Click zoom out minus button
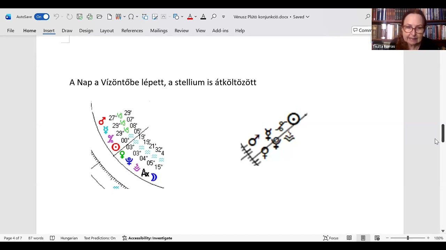446x250 pixels. (x=387, y=238)
